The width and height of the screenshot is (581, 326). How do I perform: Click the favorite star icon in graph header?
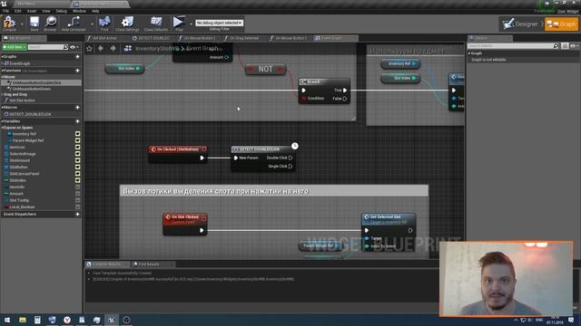tap(89, 48)
